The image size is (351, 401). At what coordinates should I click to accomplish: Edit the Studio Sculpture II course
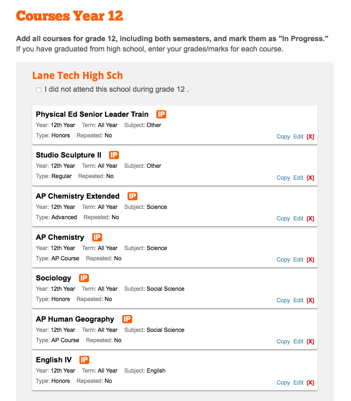point(298,178)
